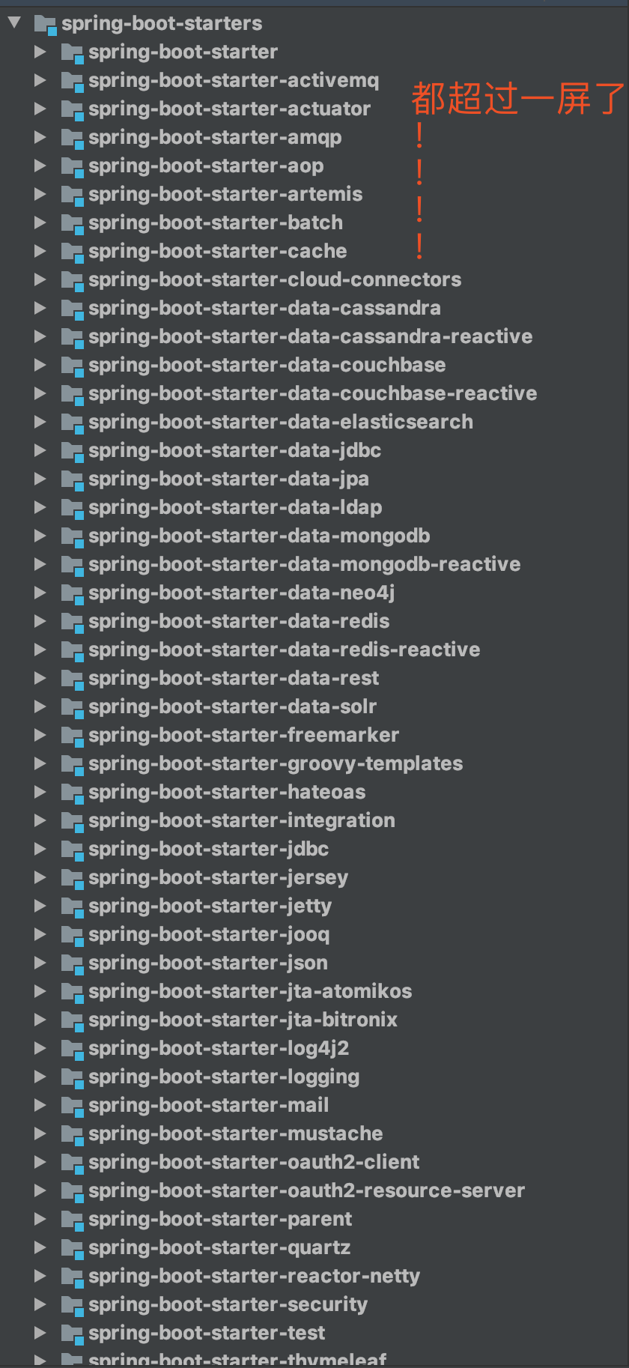
Task: Click the spring-boot-starter-data-solr folder icon
Action: [x=73, y=708]
